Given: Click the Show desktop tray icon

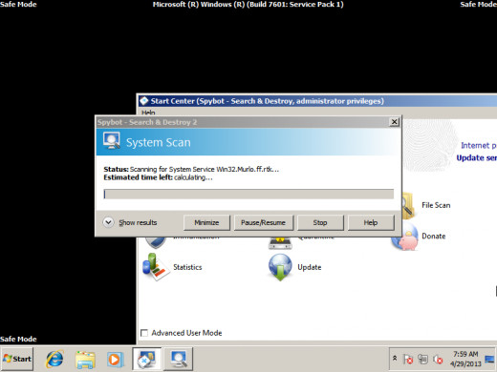Looking at the screenshot, I should [x=490, y=360].
